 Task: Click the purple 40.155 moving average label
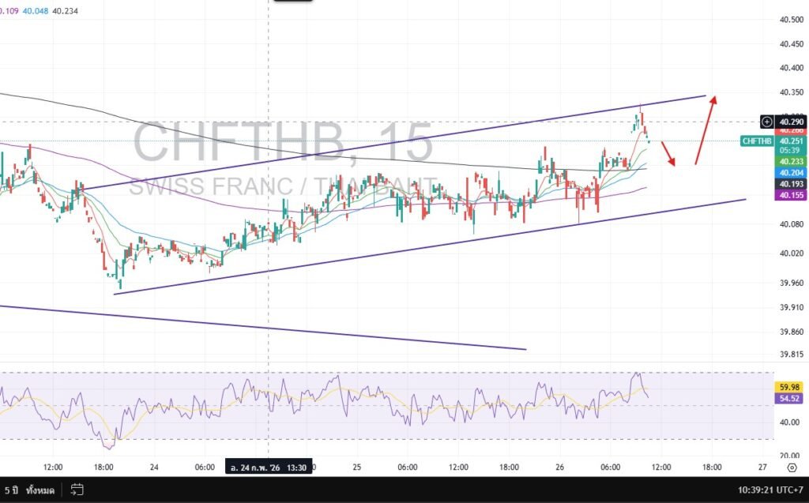(791, 195)
